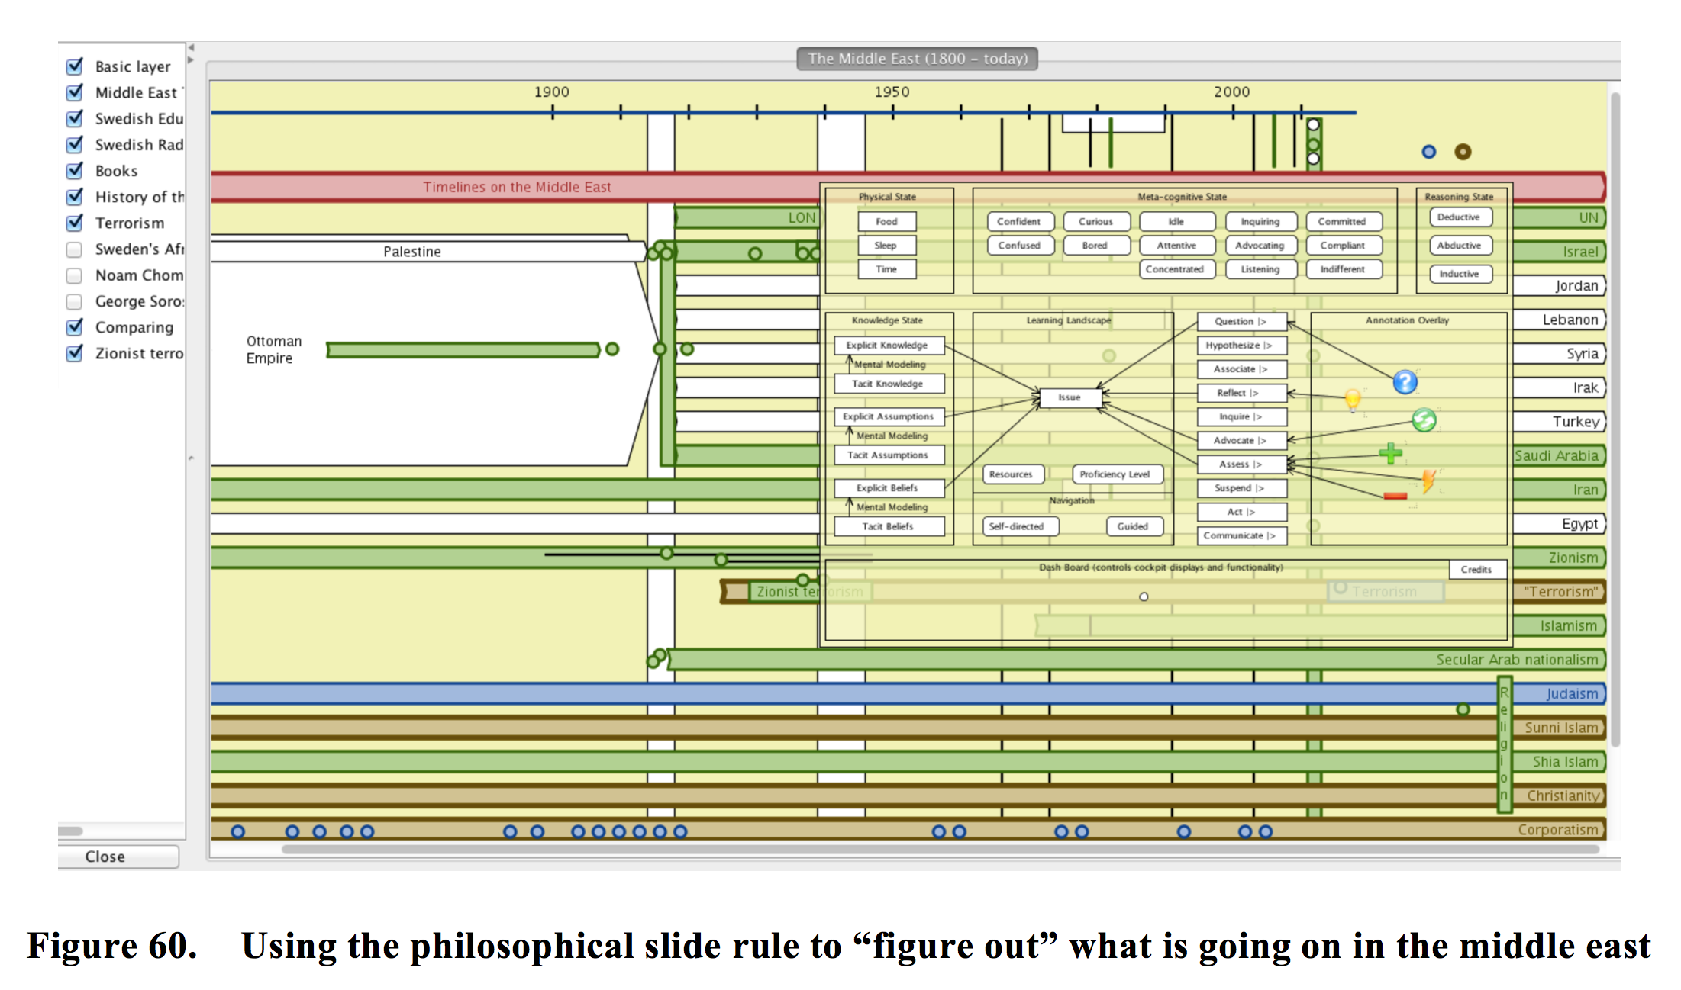Click the small blue circle marker near 2000
This screenshot has height=990, width=1681.
1429,152
